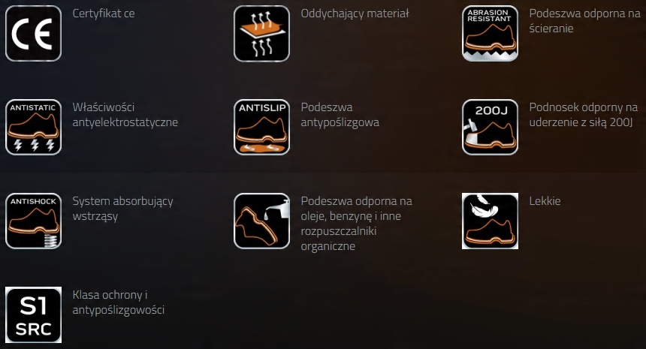
Task: Select the breathable material icon with arrows
Action: [x=261, y=33]
